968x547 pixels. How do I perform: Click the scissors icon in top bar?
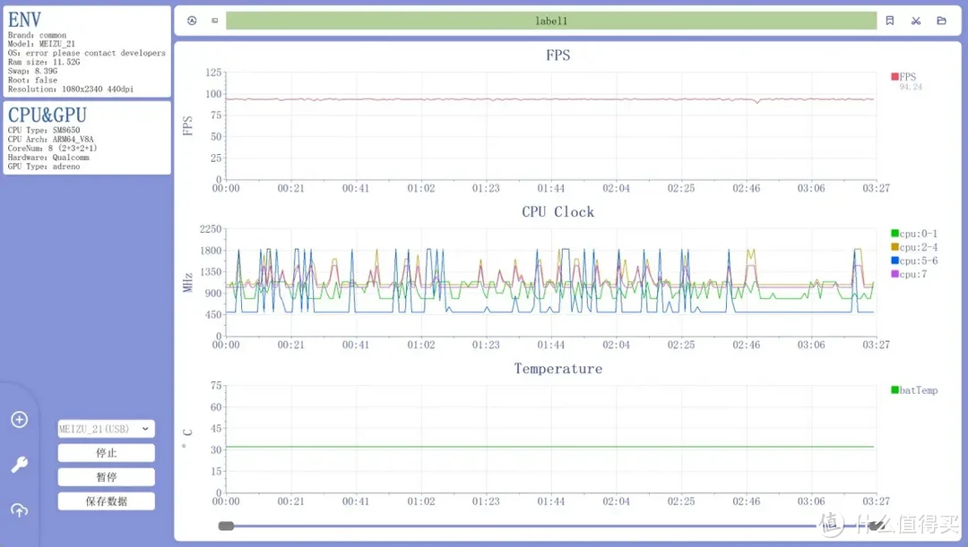(x=915, y=21)
